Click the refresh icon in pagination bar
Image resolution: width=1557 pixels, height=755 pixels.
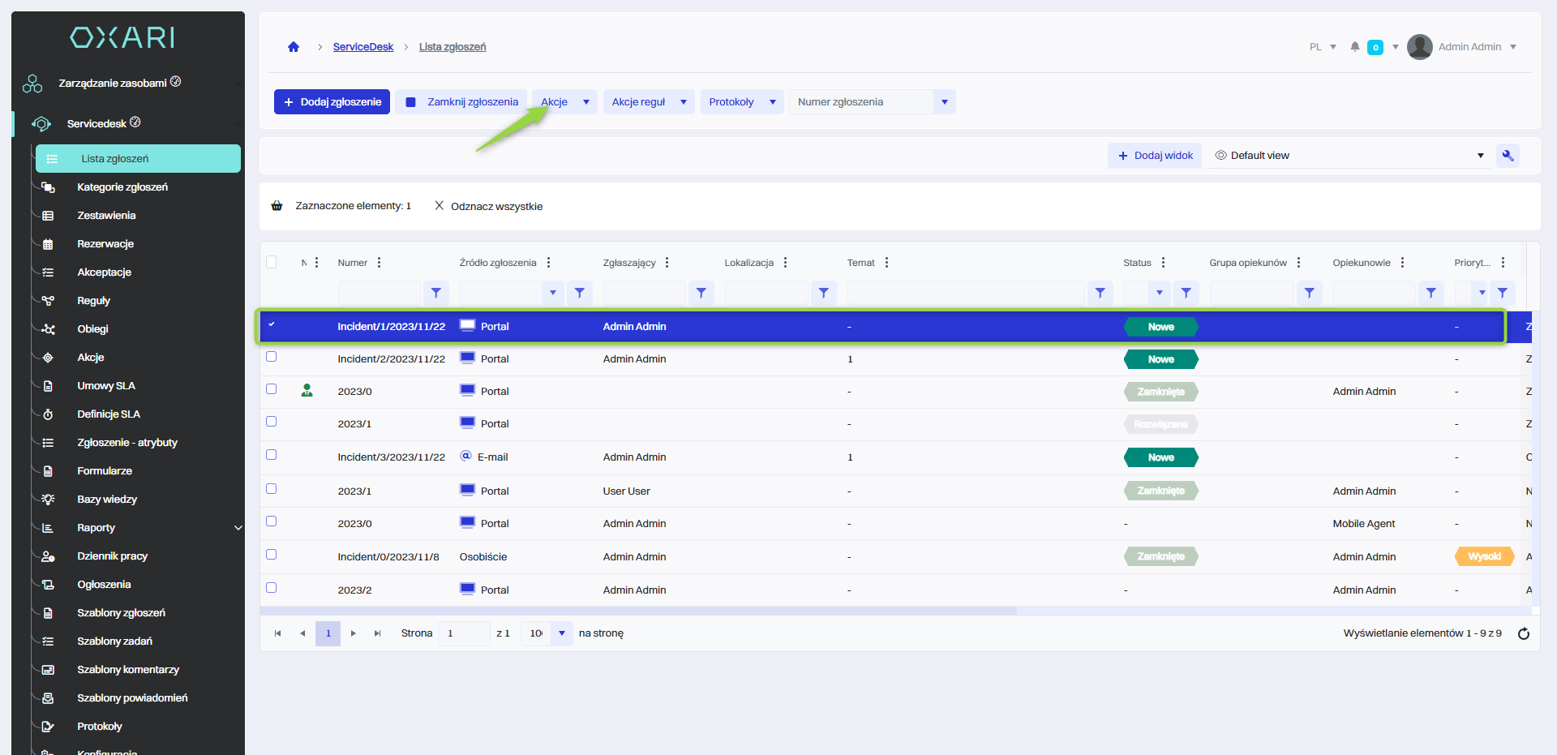tap(1523, 633)
